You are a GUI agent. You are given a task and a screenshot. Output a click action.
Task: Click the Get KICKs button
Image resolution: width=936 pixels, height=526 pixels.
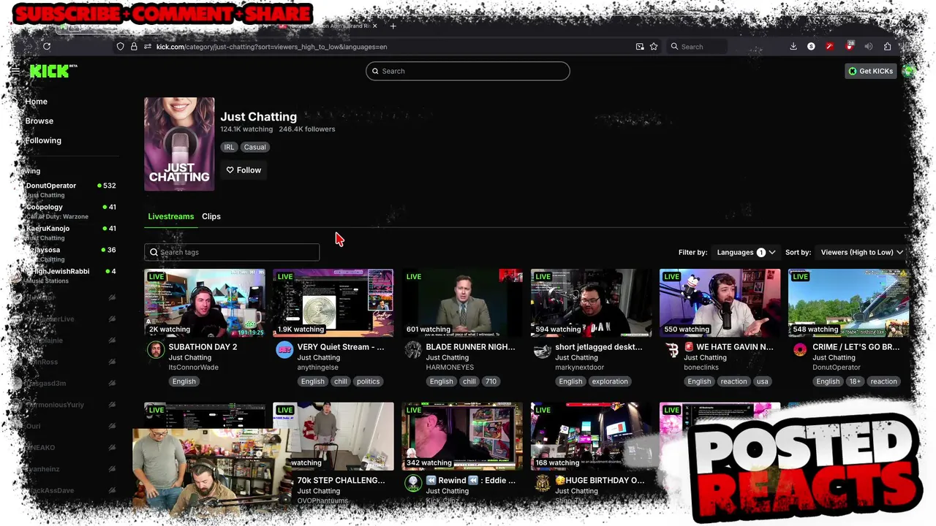870,71
